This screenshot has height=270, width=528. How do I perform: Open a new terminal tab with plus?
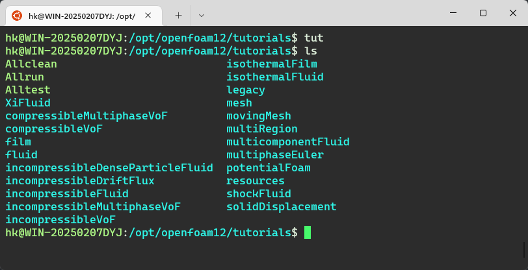[x=178, y=14]
